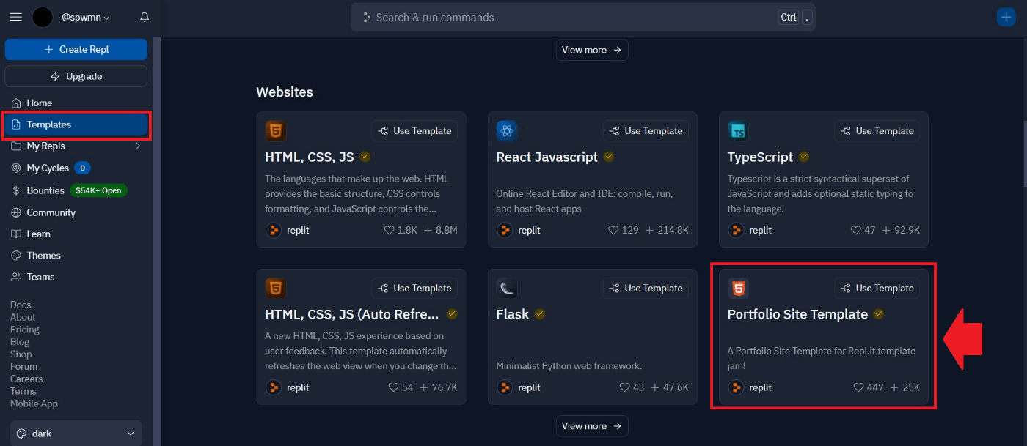Screen dimensions: 1027x446
Task: Click the @spwmn profile avatar
Action: (x=43, y=17)
